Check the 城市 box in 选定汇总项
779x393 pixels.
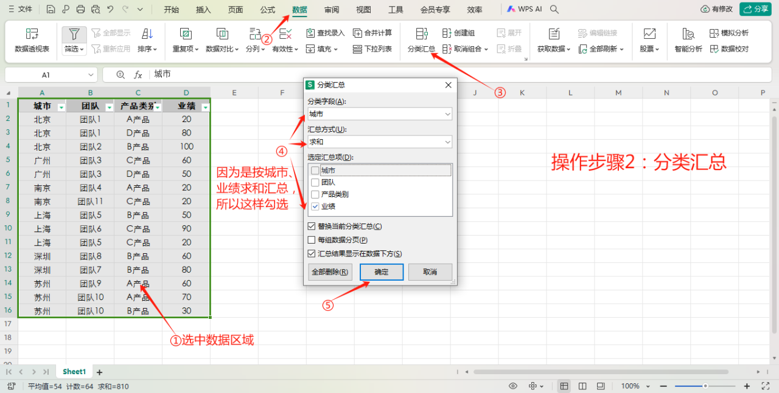[315, 171]
